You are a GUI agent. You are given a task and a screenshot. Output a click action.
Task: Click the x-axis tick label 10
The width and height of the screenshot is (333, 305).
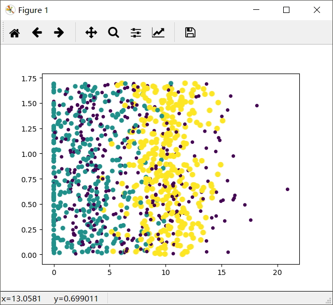(165, 272)
